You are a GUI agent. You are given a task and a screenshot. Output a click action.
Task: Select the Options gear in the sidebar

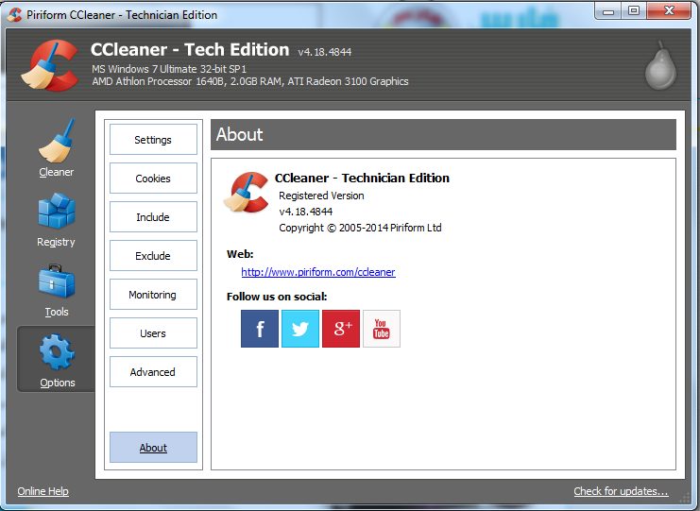point(57,360)
